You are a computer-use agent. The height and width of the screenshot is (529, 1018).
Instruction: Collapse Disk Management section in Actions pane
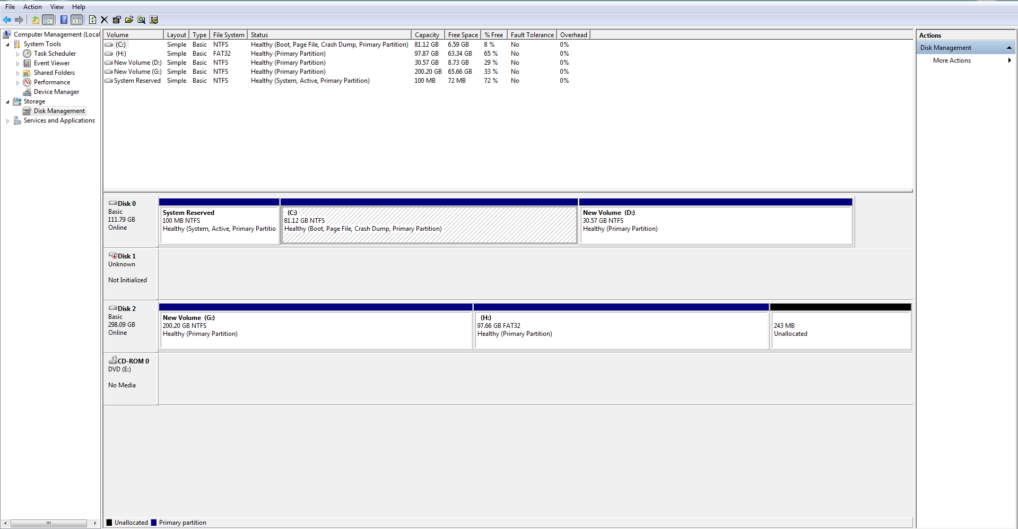click(1009, 48)
